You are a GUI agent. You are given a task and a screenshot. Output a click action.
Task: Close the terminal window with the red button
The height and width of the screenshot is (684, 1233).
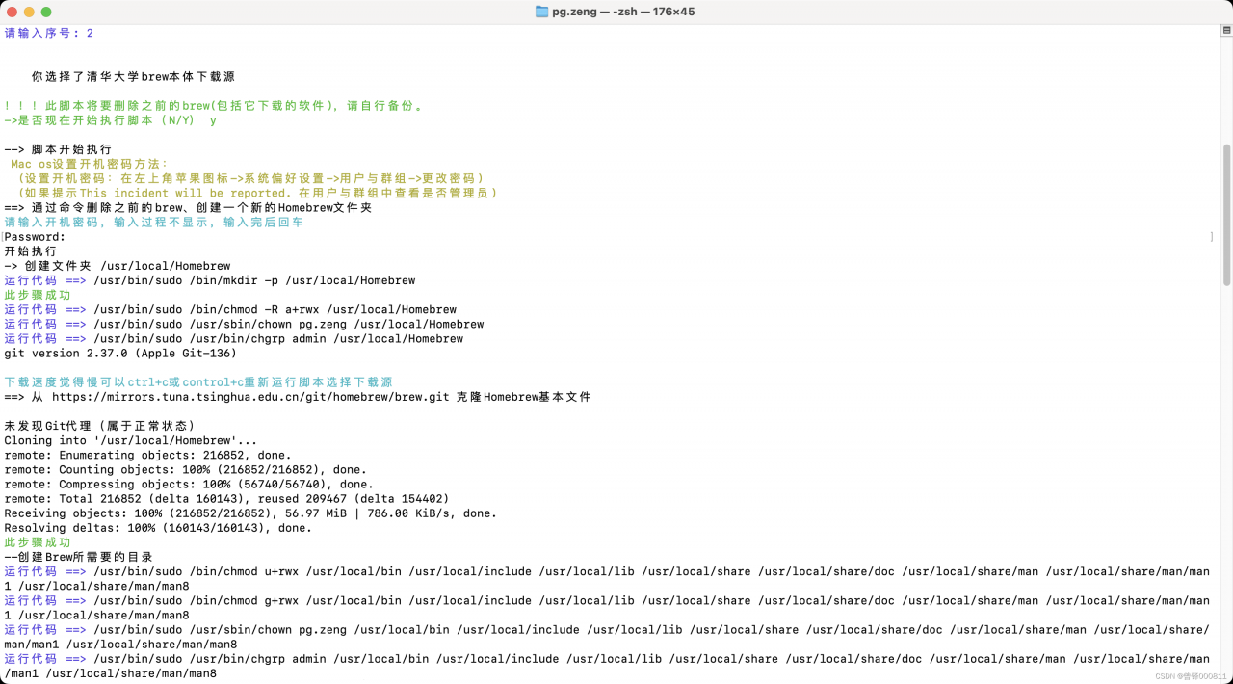[x=12, y=12]
